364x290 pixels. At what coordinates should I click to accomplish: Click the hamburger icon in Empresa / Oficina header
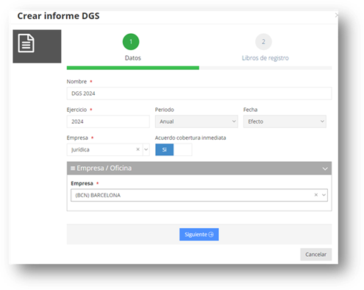(73, 168)
